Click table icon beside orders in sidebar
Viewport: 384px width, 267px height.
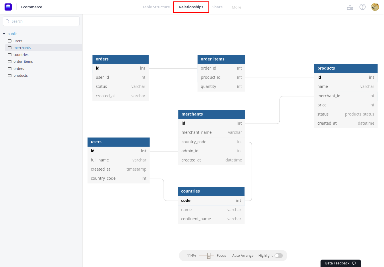tap(10, 68)
